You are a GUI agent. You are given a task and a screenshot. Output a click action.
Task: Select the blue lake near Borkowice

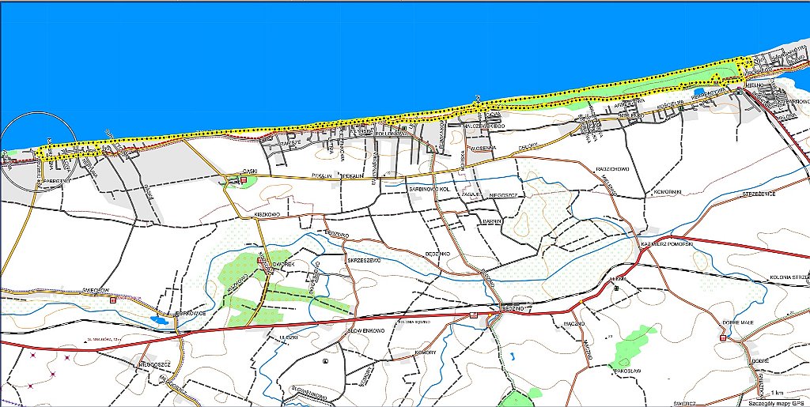point(158,321)
